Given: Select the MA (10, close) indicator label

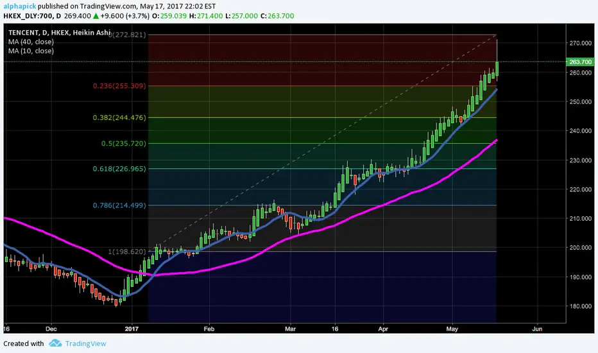Looking at the screenshot, I should coord(31,51).
